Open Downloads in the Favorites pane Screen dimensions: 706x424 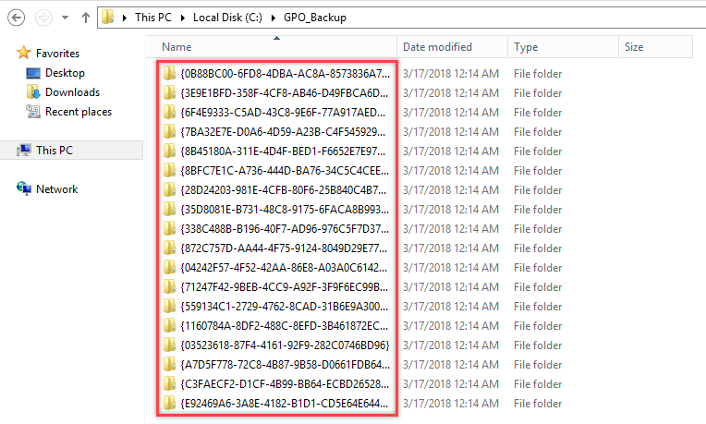click(72, 92)
